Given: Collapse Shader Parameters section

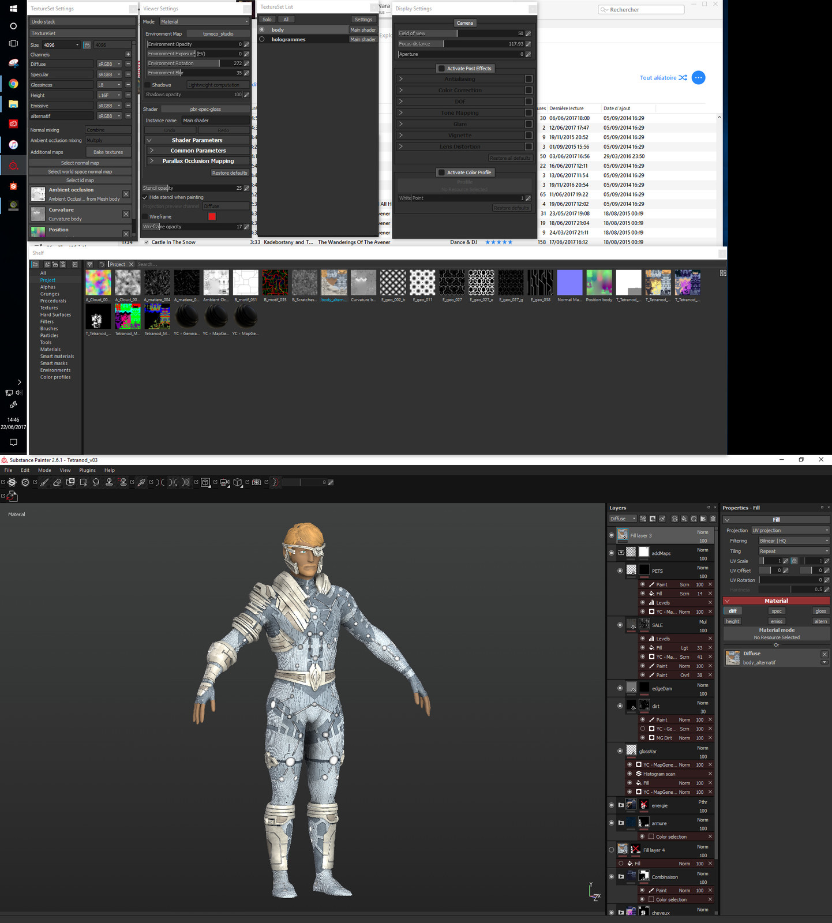Looking at the screenshot, I should pyautogui.click(x=197, y=140).
